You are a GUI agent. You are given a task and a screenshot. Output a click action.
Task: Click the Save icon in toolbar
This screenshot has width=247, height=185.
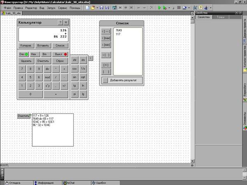(102, 8)
